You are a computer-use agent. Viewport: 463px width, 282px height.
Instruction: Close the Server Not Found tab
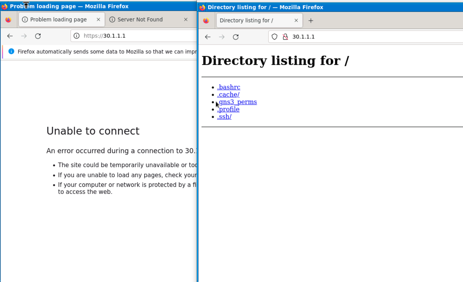[186, 20]
